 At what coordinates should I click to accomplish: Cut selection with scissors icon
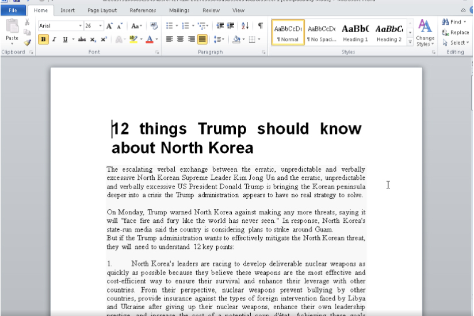click(x=27, y=22)
